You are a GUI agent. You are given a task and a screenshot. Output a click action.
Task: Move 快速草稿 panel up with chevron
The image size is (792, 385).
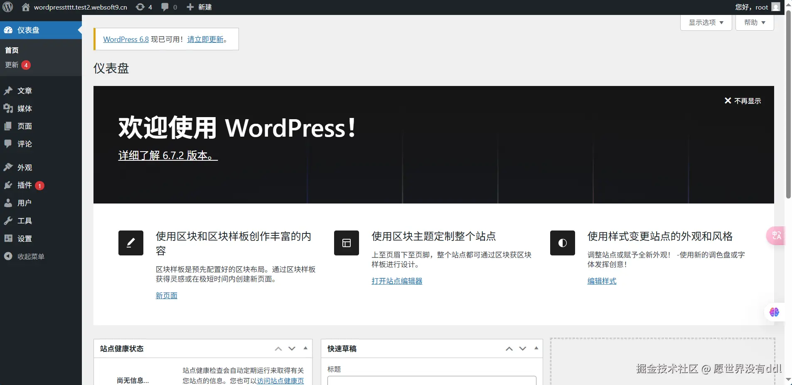pos(509,348)
